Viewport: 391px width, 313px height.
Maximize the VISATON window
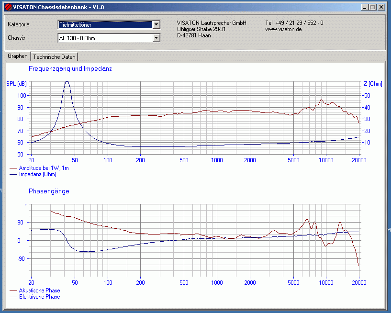pos(373,7)
